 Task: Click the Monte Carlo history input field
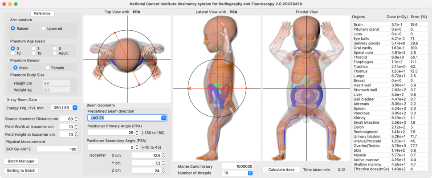237,166
